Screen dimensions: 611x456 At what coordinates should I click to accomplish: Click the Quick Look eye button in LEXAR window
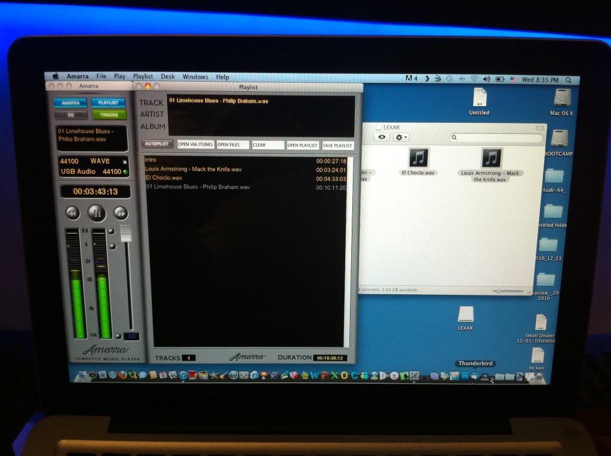pos(382,137)
